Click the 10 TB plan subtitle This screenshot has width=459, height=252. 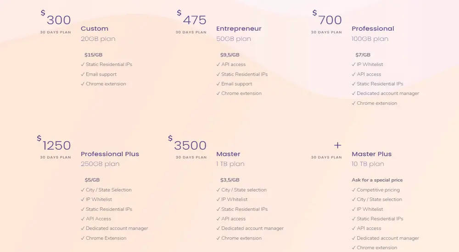(x=368, y=164)
